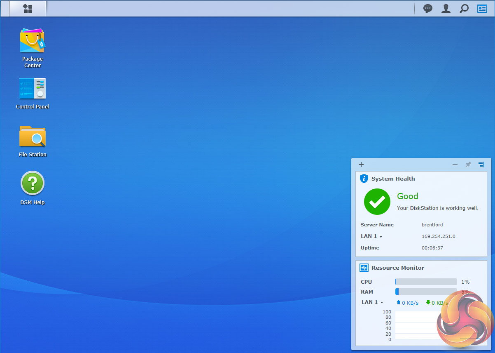Click 'Your DiskStation is working well.' message
The image size is (495, 353).
[x=438, y=208]
